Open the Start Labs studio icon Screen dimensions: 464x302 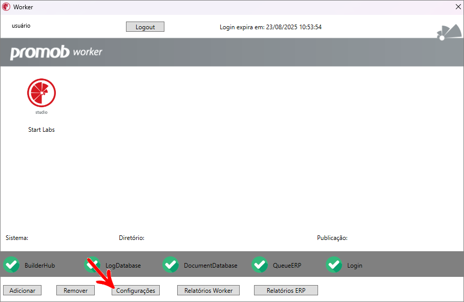[41, 96]
